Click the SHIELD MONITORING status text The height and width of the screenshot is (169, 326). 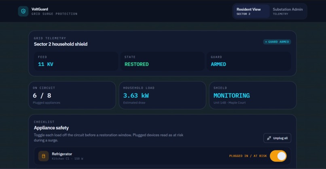[x=232, y=95]
